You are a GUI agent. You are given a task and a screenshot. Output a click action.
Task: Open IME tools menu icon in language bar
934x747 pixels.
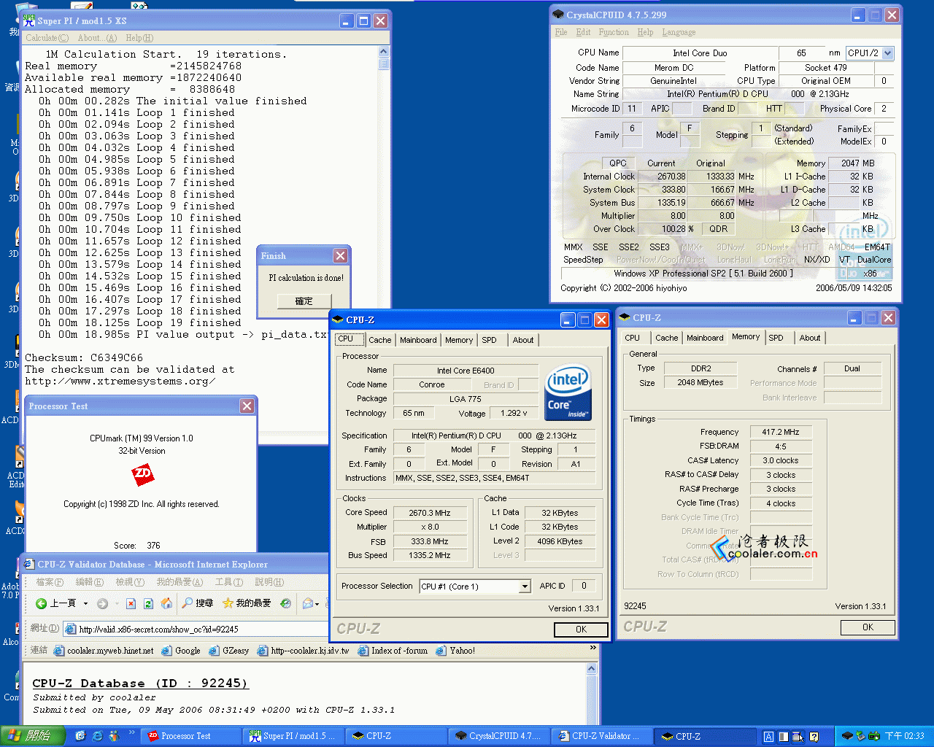(x=798, y=737)
